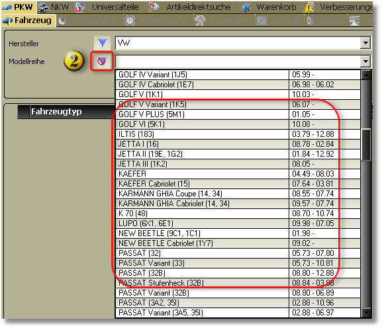Viewport: 382px width, 328px height.
Task: Open the Warenkorb tab
Action: click(x=270, y=7)
